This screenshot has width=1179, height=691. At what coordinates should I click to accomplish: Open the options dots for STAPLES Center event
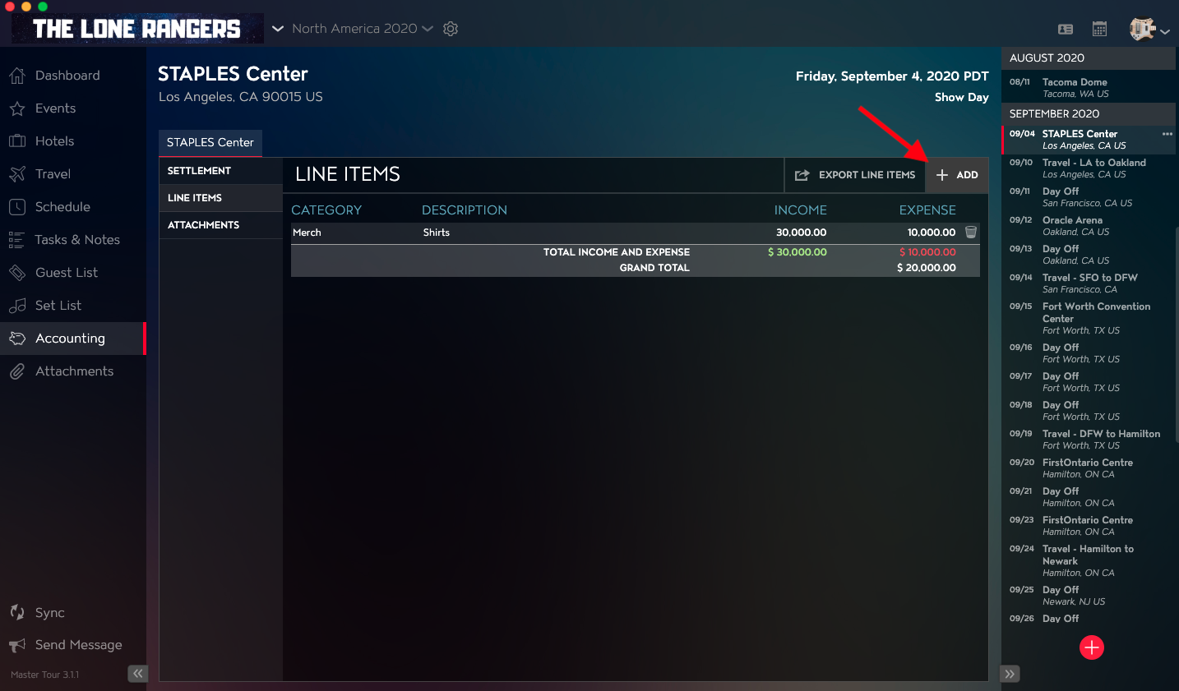click(1167, 134)
